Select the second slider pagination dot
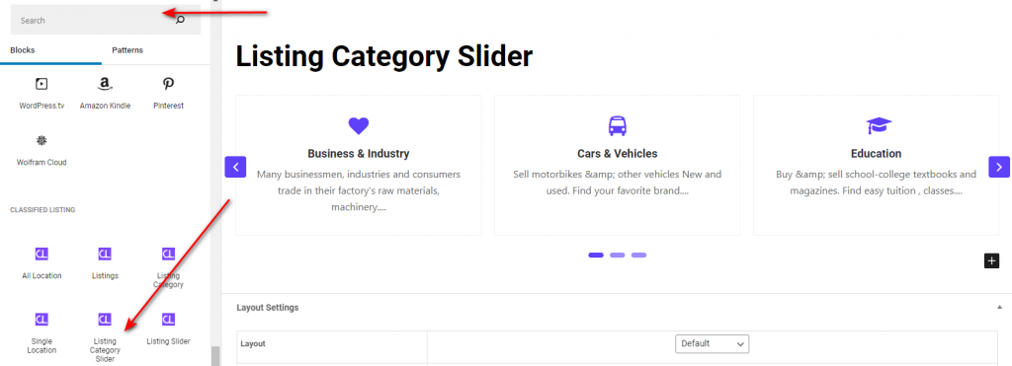 pyautogui.click(x=617, y=256)
